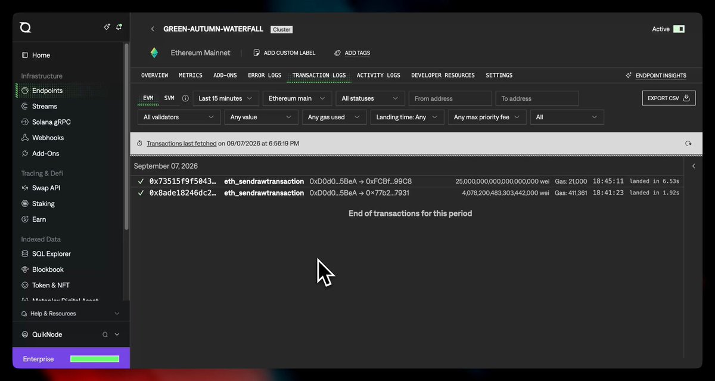This screenshot has width=715, height=381.
Task: Click the Export CSV button
Action: click(669, 98)
